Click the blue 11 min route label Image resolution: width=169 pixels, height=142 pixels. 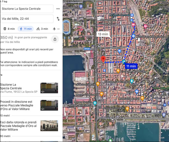point(131,66)
